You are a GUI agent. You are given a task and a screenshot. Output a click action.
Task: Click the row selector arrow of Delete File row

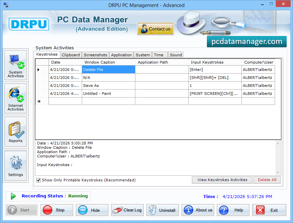click(42, 70)
